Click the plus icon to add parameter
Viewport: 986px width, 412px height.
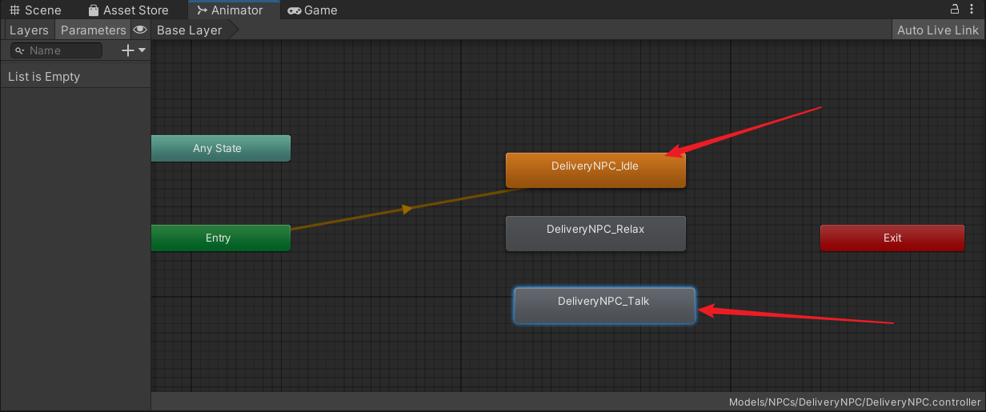(x=127, y=50)
